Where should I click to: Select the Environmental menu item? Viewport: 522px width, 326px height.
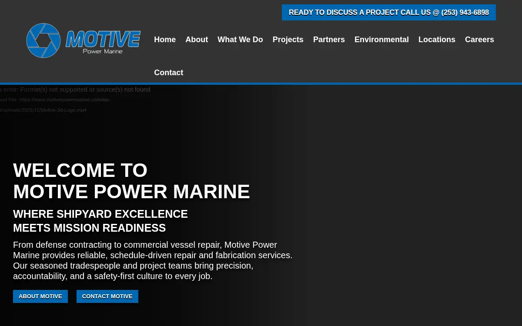(381, 40)
